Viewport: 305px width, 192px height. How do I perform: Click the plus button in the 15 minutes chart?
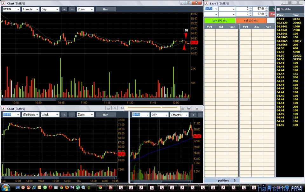point(64,115)
